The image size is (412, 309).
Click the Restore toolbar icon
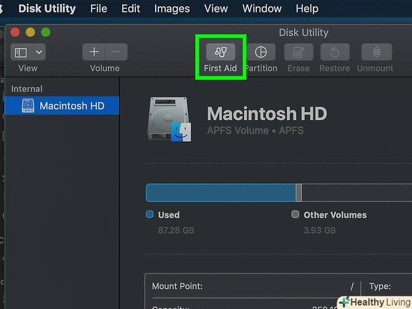pyautogui.click(x=335, y=52)
